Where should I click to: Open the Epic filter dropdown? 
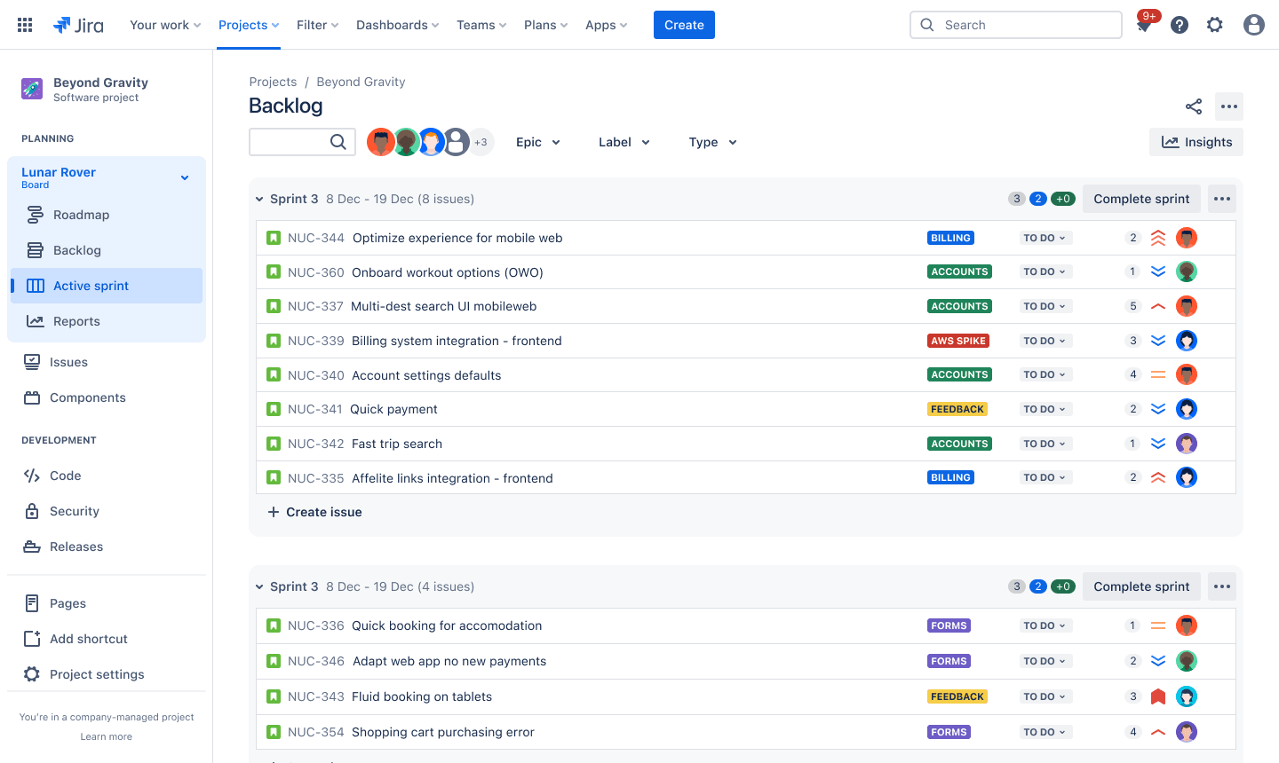(537, 142)
